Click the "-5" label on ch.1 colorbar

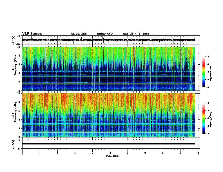coord(208,72)
